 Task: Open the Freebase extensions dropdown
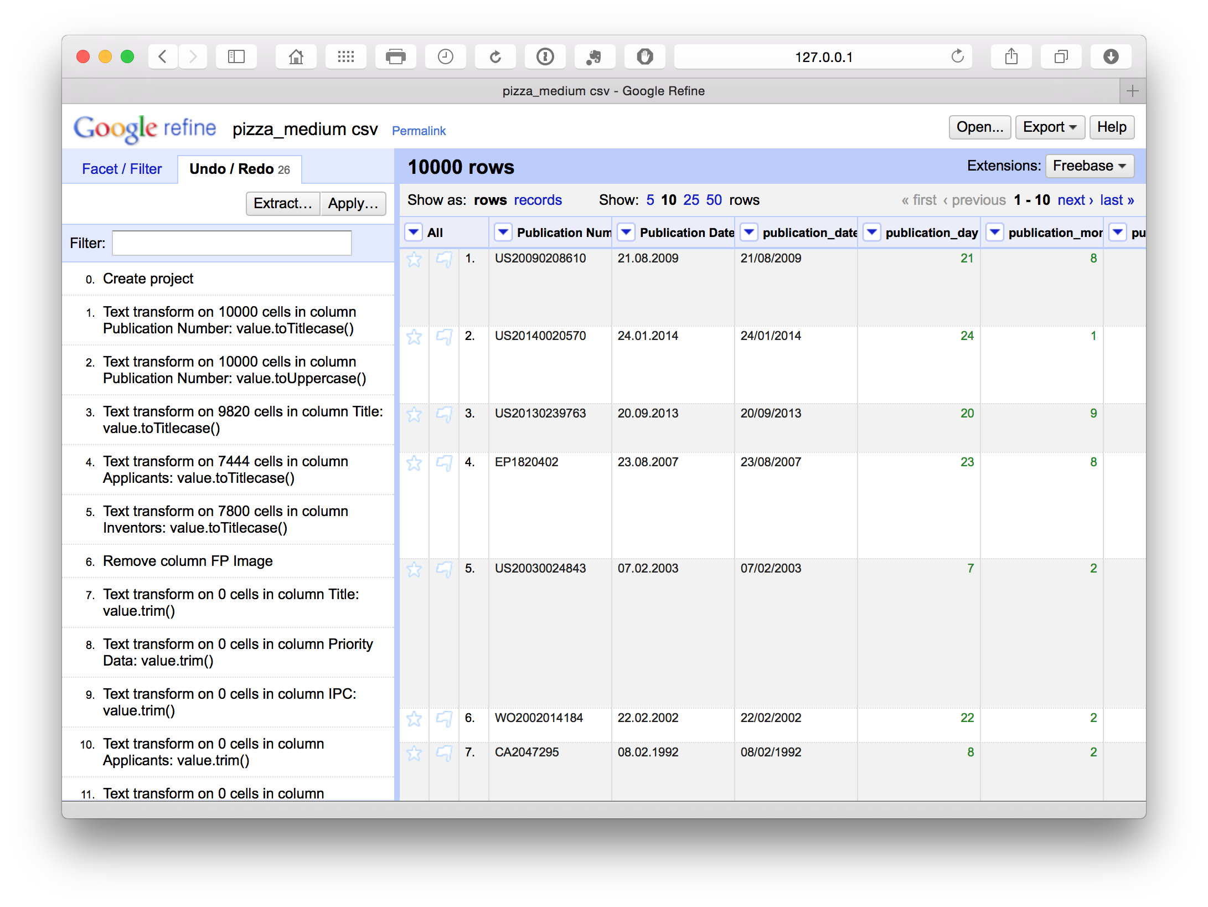[x=1090, y=166]
